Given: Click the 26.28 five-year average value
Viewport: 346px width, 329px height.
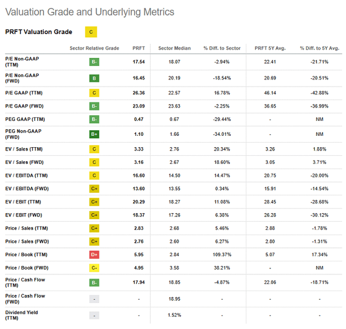Looking at the screenshot, I should [x=270, y=215].
